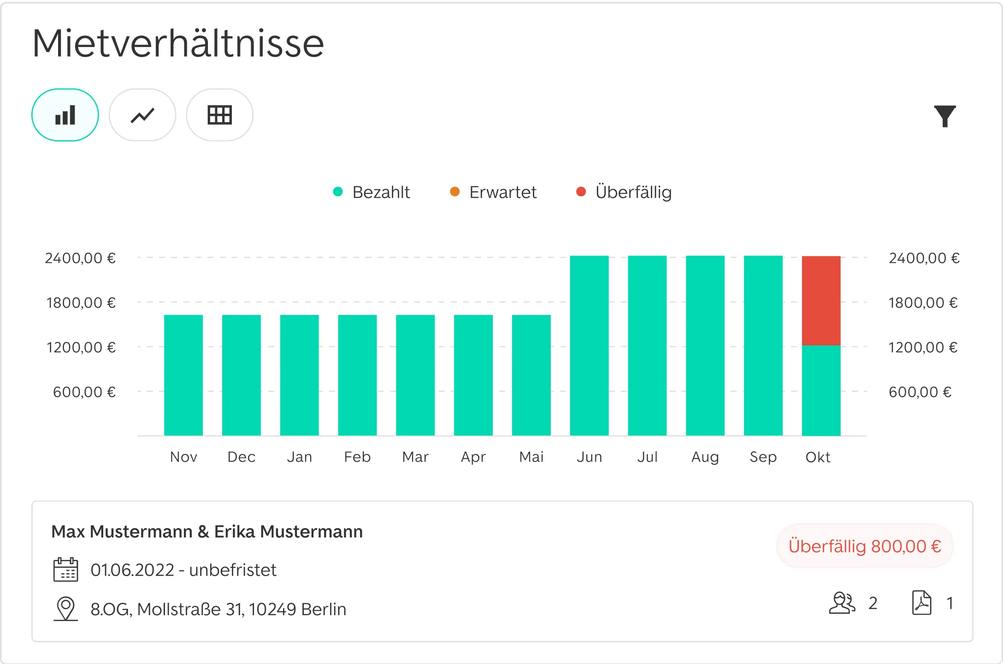Click the Okt month label
This screenshot has height=664, width=1003.
click(x=818, y=457)
